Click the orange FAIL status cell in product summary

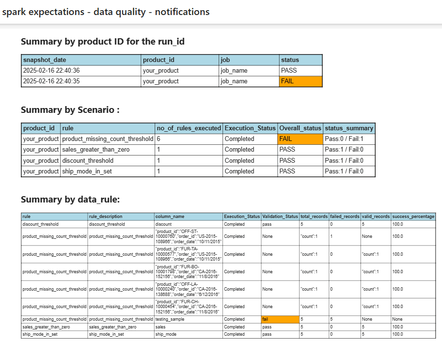[300, 81]
